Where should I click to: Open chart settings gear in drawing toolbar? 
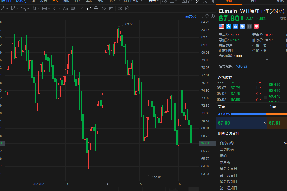coord(127,8)
